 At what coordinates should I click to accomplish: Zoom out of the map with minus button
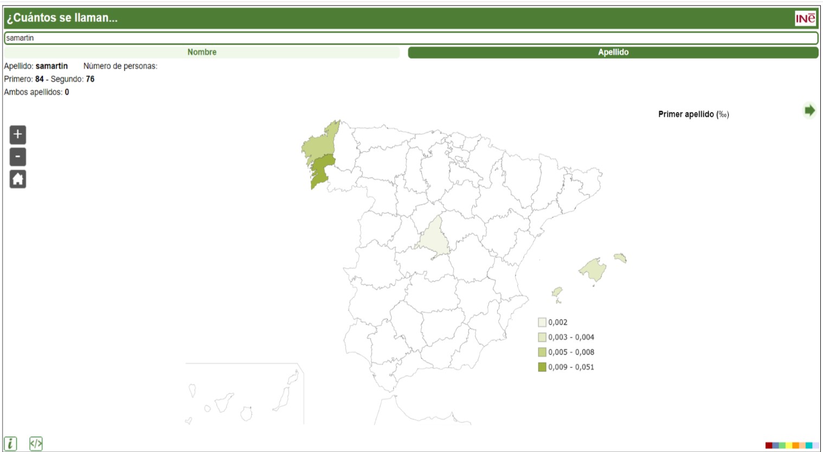tap(18, 157)
